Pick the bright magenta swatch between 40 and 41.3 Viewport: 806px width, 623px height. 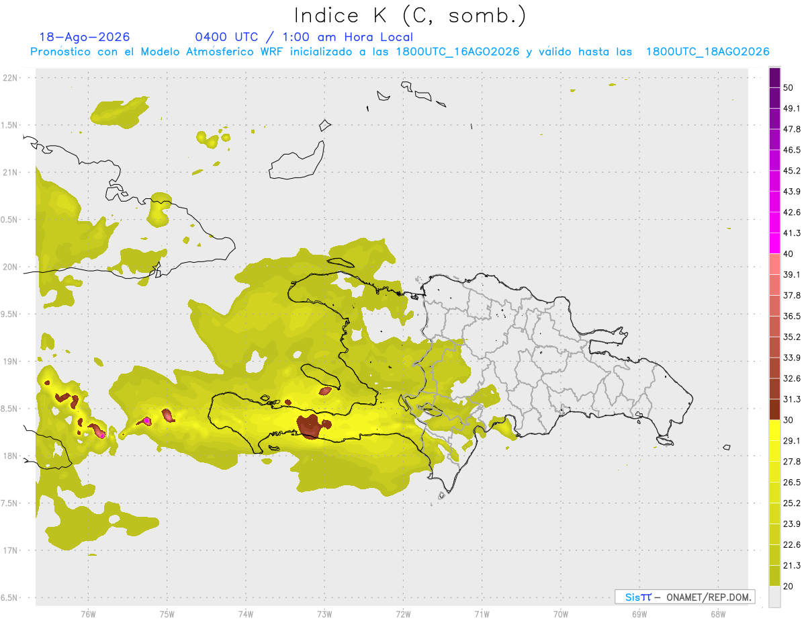click(x=774, y=243)
